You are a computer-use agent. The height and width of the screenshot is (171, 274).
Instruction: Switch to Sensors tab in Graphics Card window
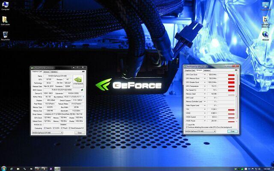[x=46, y=72]
